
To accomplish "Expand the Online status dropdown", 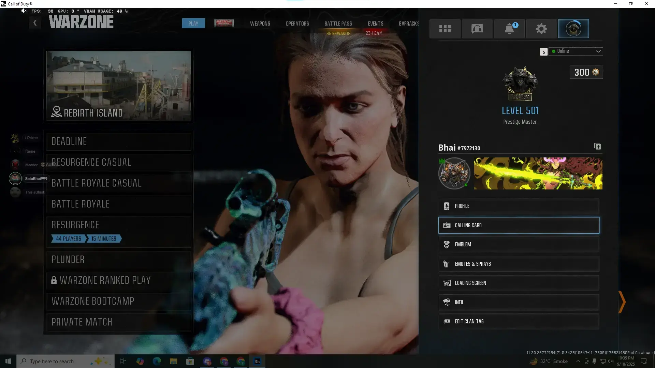I will [x=576, y=51].
